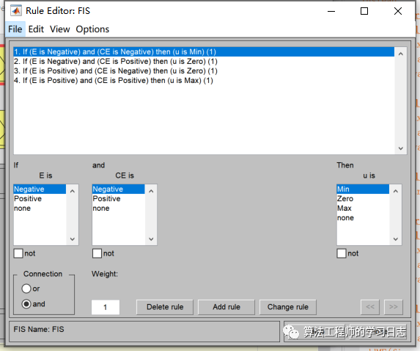Click the CE list scroll-down arrow

point(151,239)
